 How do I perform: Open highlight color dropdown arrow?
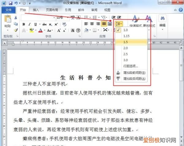(x=36, y=30)
